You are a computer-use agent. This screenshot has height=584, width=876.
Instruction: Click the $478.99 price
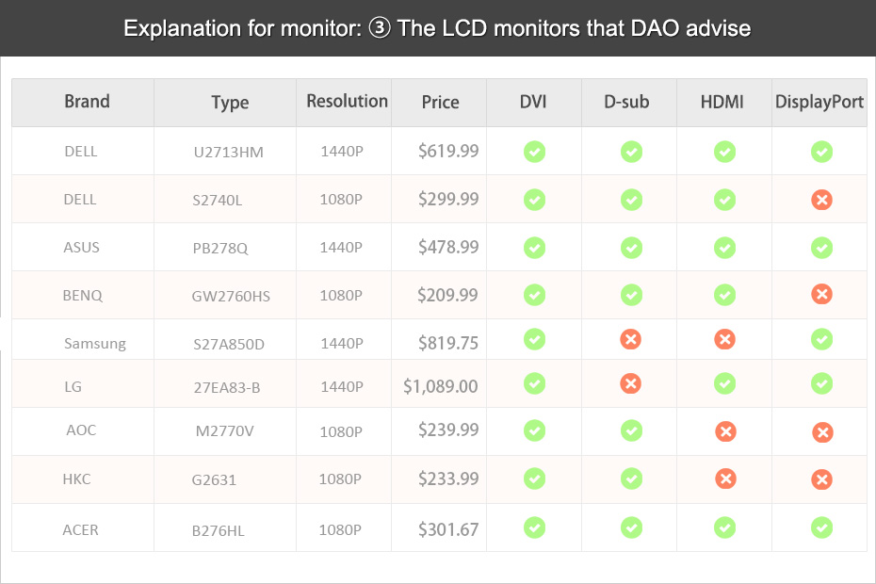pyautogui.click(x=448, y=247)
